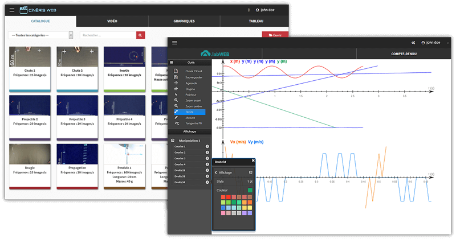Screen dimensions: 456x239
Task: Click the Sauvegarder disk icon
Action: (x=176, y=77)
